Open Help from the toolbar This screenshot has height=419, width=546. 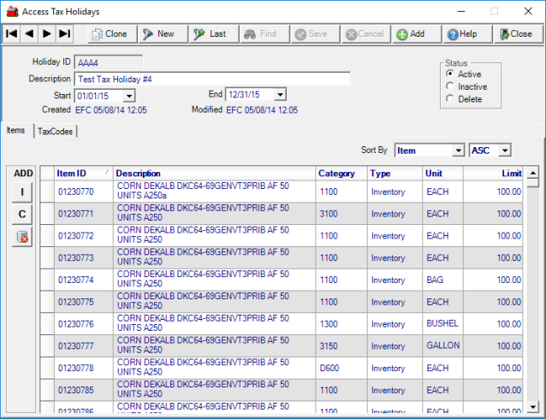[x=462, y=33]
